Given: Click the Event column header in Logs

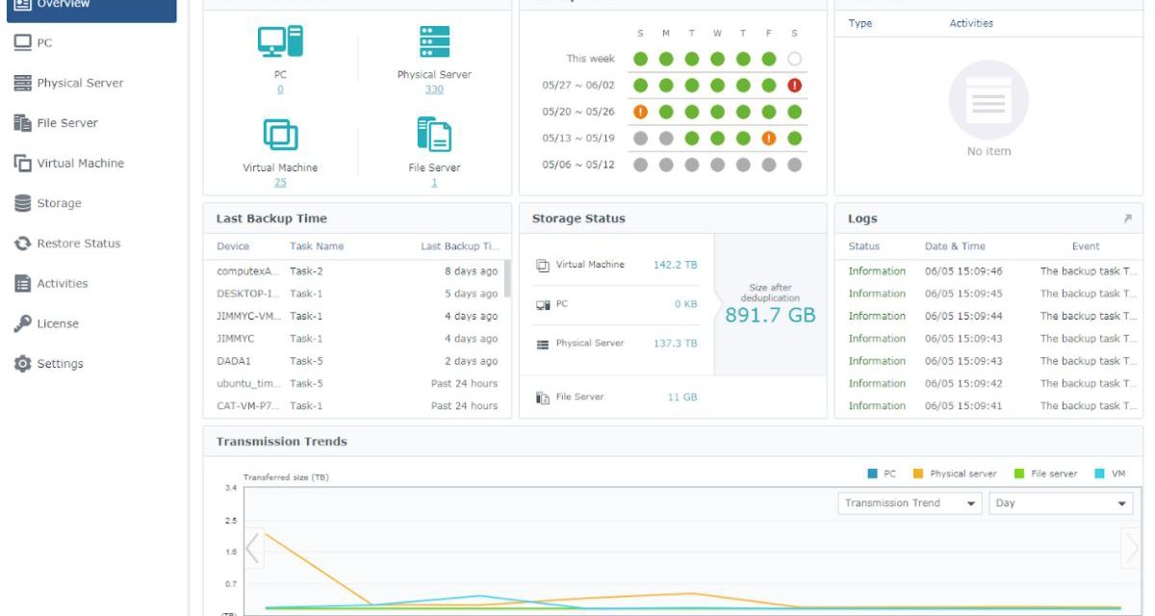Looking at the screenshot, I should 1086,246.
